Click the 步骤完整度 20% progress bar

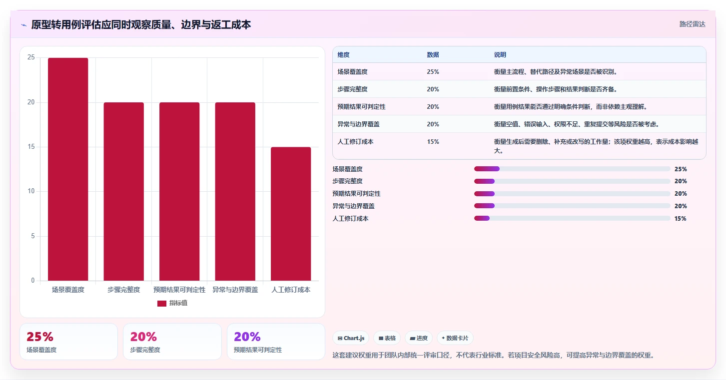click(x=572, y=181)
